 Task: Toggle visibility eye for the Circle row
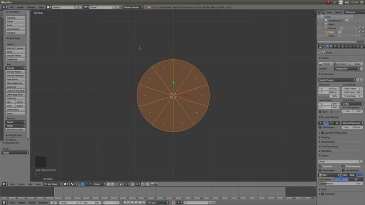(x=355, y=32)
